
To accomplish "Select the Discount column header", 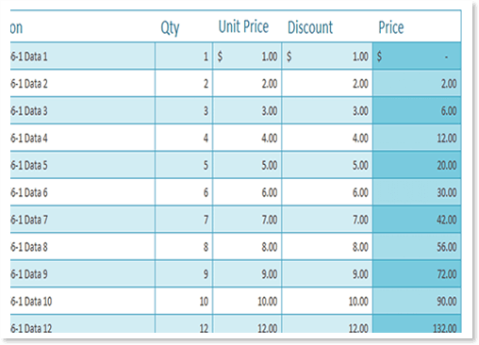I will 310,27.
